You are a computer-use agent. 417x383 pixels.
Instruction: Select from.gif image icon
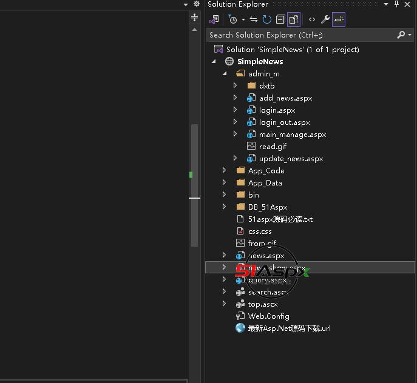240,243
